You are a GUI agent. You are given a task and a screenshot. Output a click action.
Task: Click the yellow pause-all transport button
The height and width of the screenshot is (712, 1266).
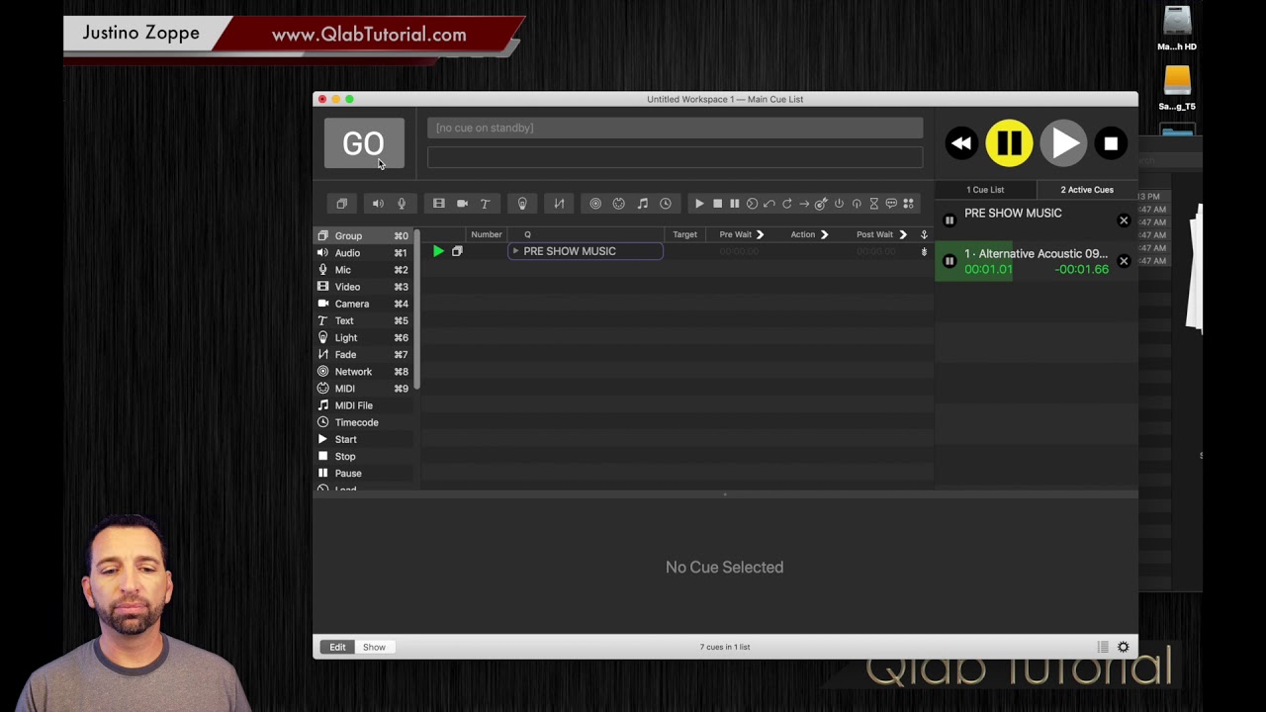pyautogui.click(x=1009, y=144)
